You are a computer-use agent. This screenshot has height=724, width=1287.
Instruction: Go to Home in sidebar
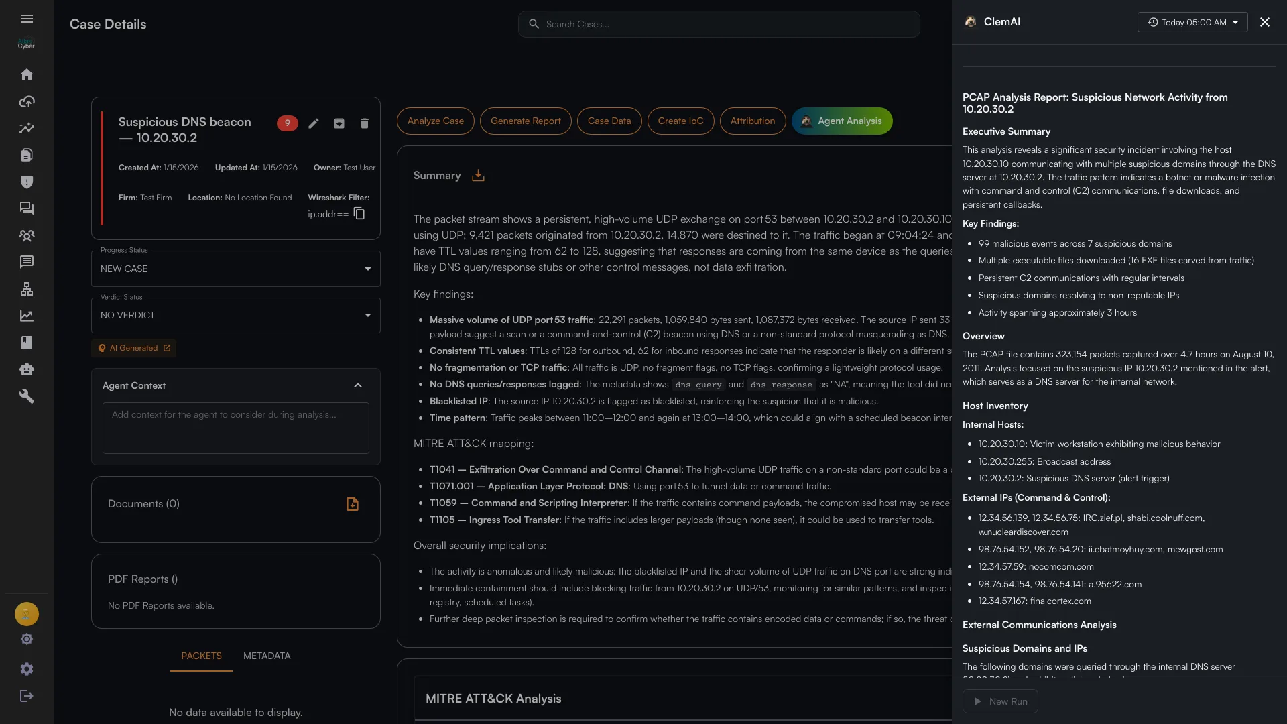[27, 74]
